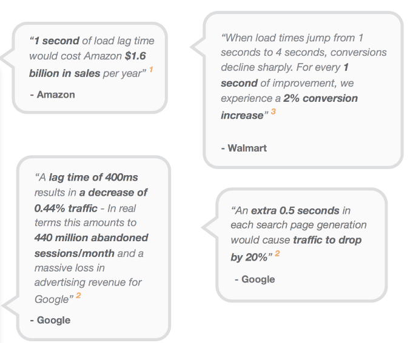Click the "440 million abandoned" phrase
Image resolution: width=413 pixels, height=343 pixels.
point(91,238)
